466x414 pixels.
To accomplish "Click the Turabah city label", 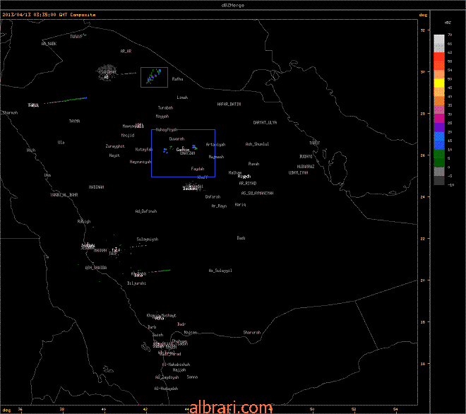I will point(165,107).
